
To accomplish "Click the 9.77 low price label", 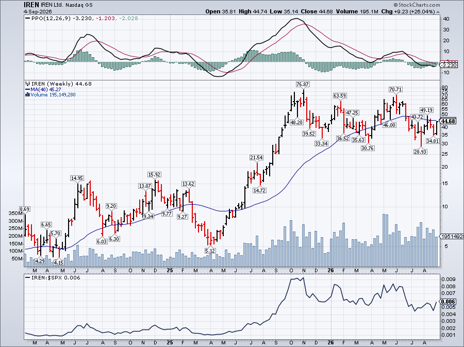I will pyautogui.click(x=167, y=213).
